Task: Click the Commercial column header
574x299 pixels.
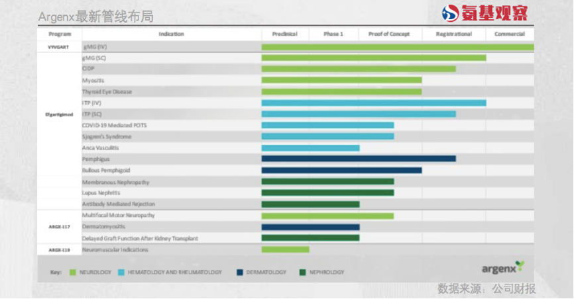Action: (x=510, y=34)
